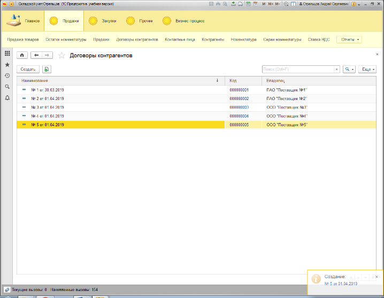Open Договоры контрагентов in command bar

[x=137, y=40]
